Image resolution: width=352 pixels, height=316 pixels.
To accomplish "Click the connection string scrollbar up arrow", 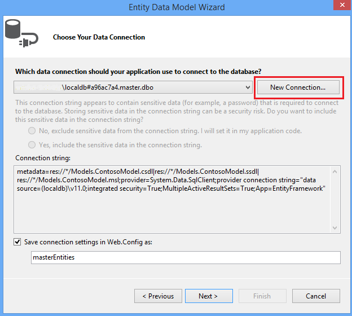I will pos(335,172).
